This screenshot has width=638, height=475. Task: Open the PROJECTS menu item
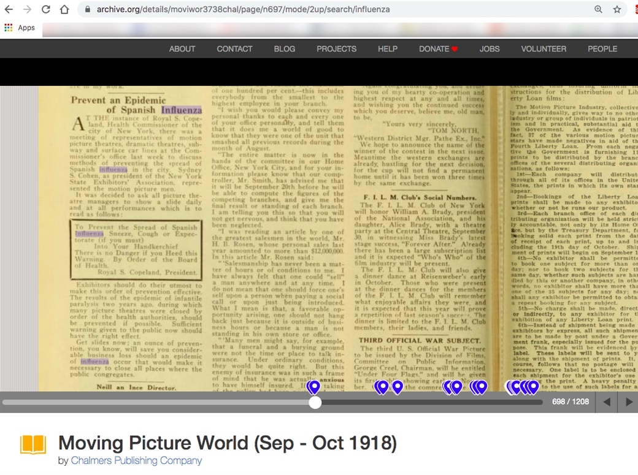click(337, 49)
